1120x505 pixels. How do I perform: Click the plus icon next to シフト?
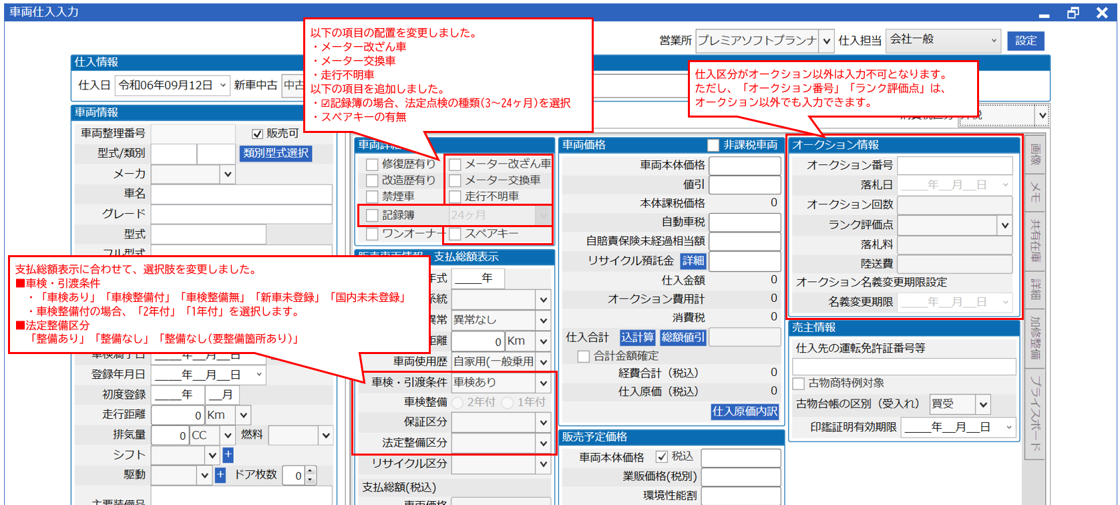pos(228,455)
